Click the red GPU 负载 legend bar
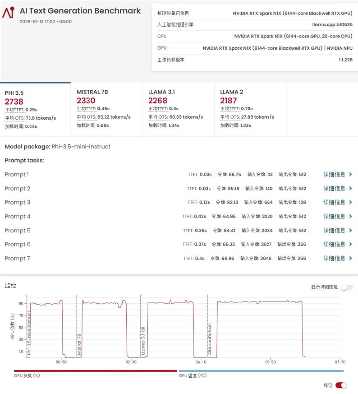The height and width of the screenshot is (394, 358). pyautogui.click(x=95, y=371)
